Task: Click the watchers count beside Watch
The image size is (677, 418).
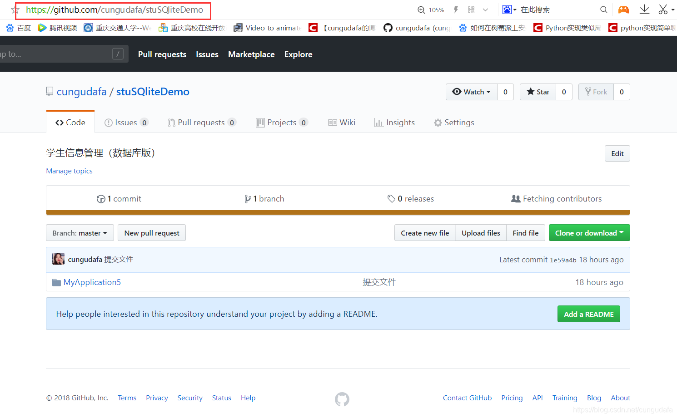Action: coord(505,92)
